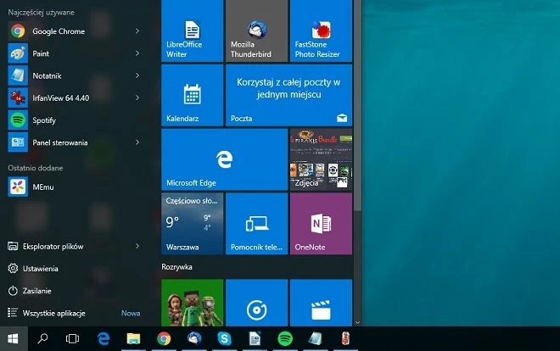Open taskbar search magnifier
The image size is (560, 351).
click(43, 338)
